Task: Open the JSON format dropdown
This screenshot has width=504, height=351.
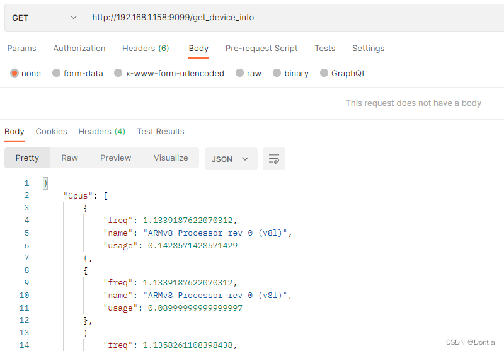Action: pyautogui.click(x=231, y=159)
